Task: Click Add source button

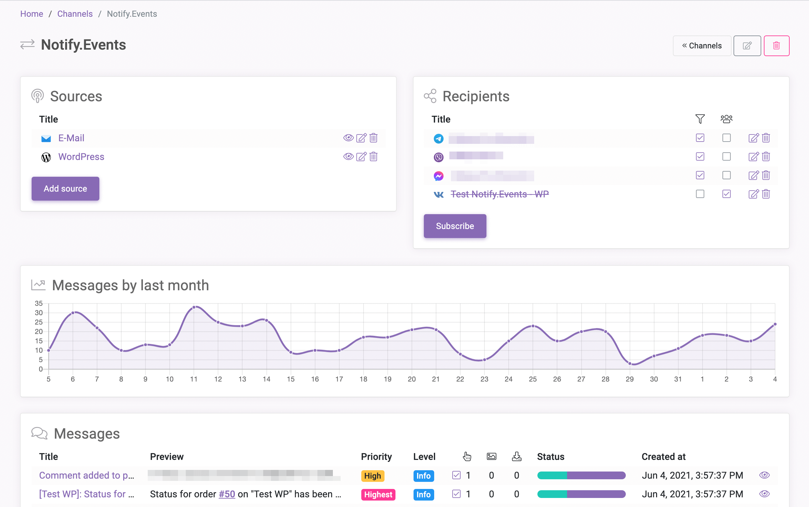Action: coord(65,188)
